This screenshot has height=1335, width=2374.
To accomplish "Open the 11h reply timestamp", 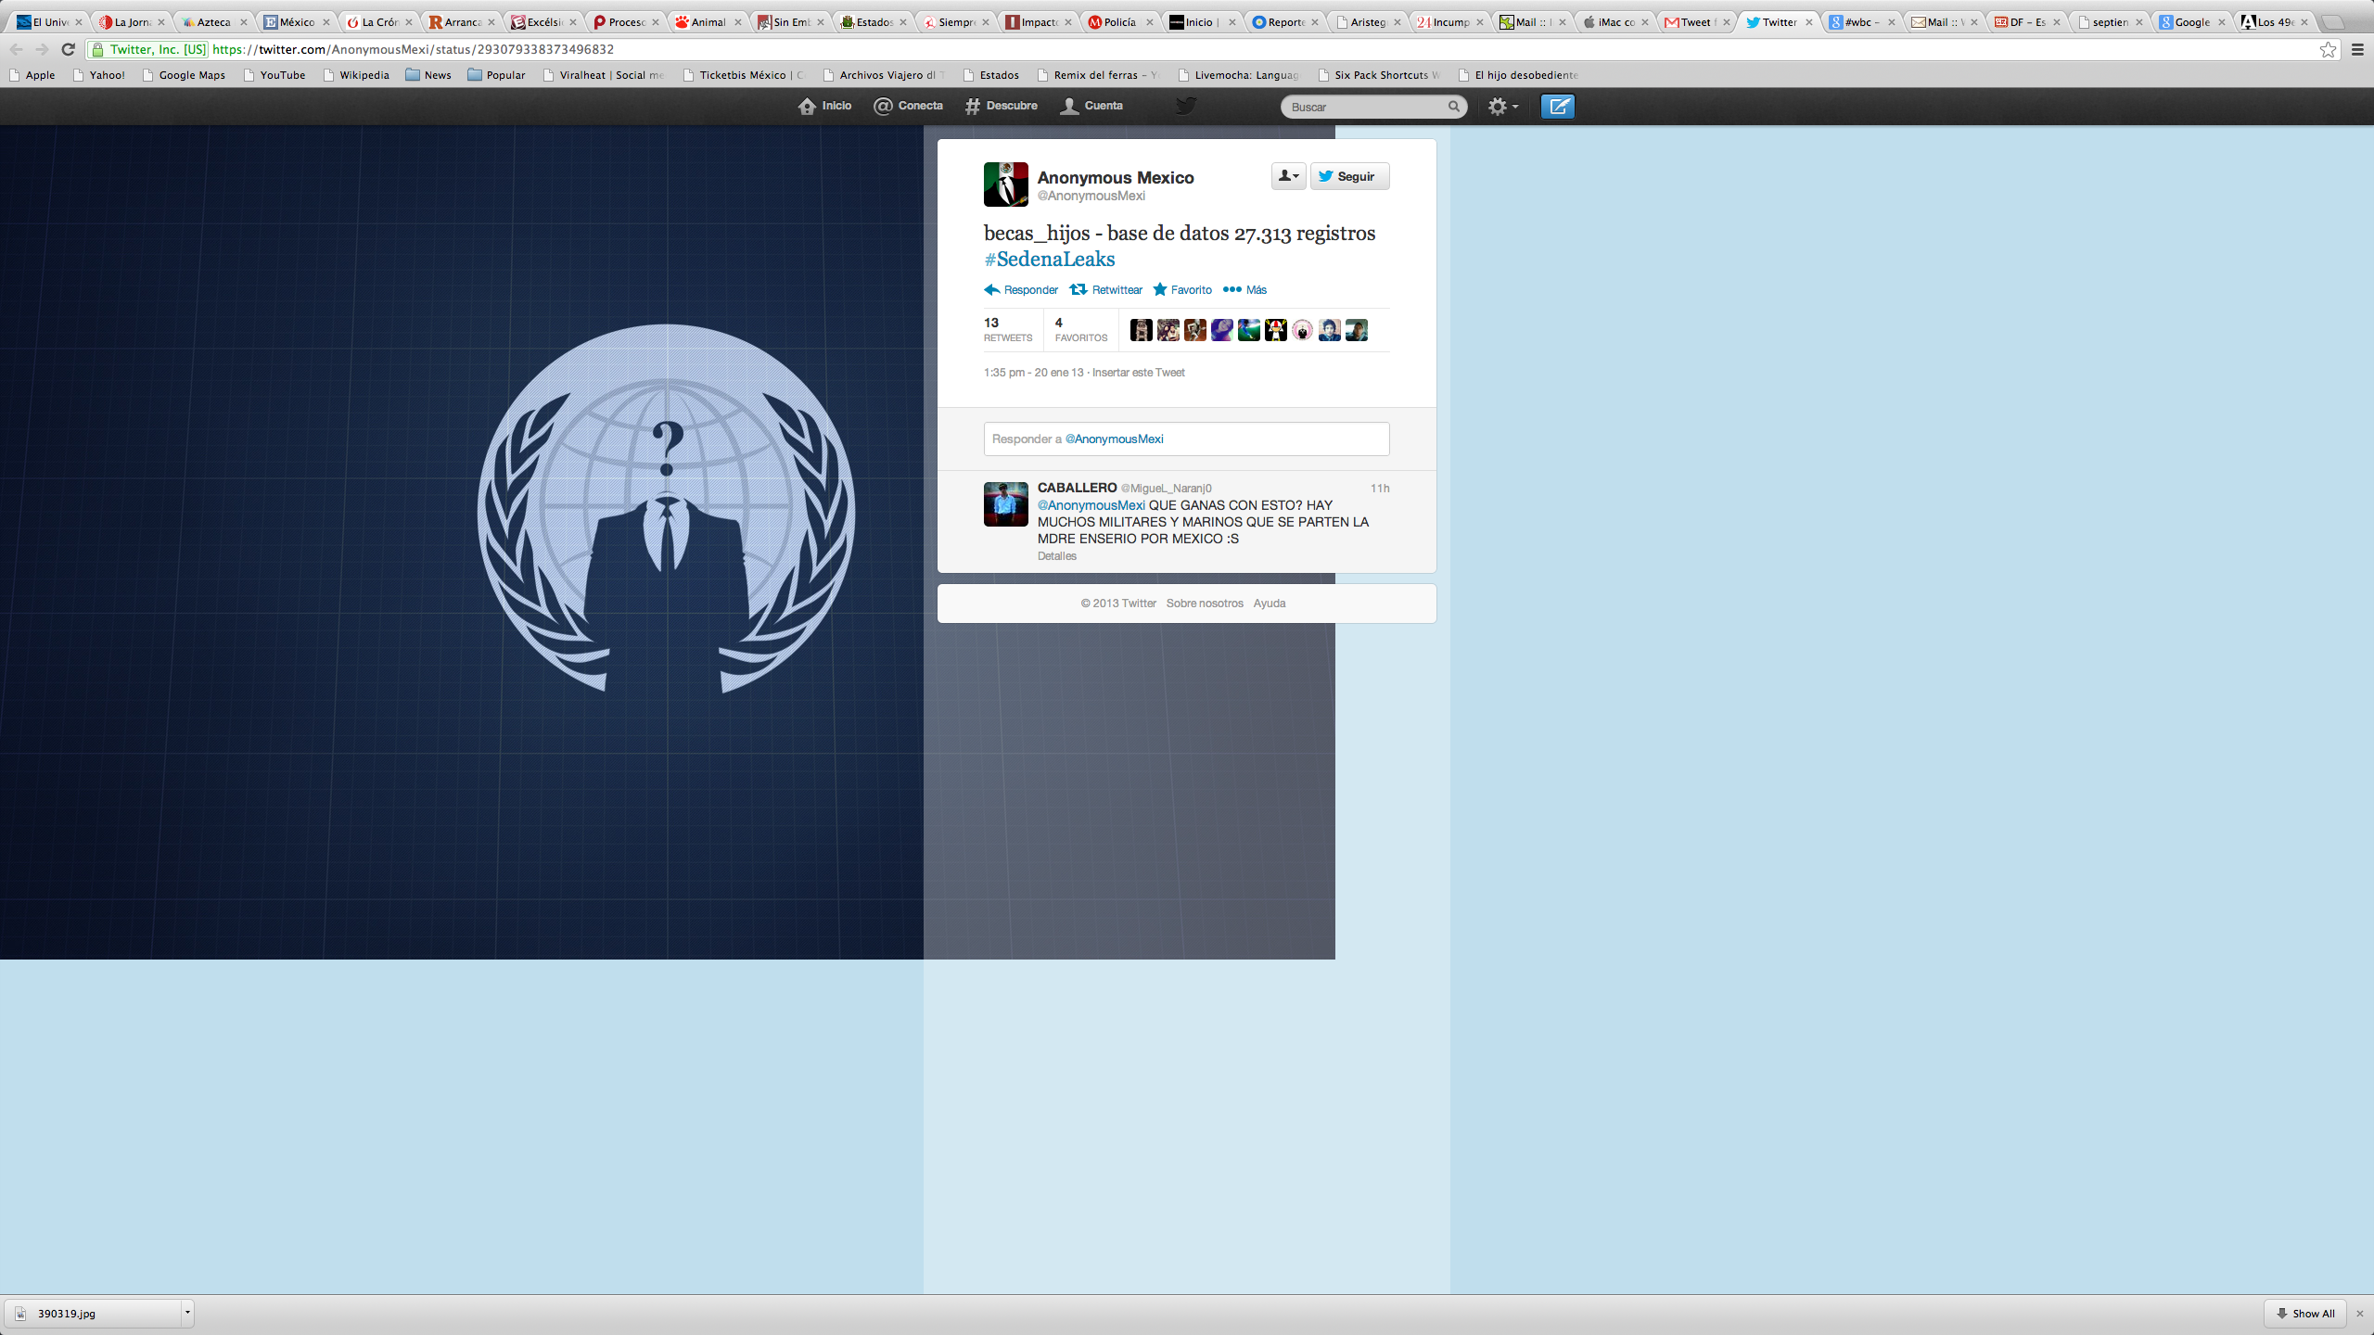I will [x=1380, y=489].
